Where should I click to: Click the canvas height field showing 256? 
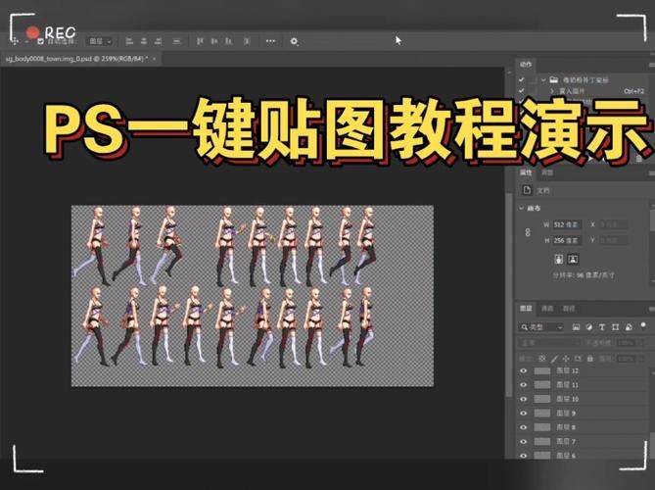tap(567, 240)
